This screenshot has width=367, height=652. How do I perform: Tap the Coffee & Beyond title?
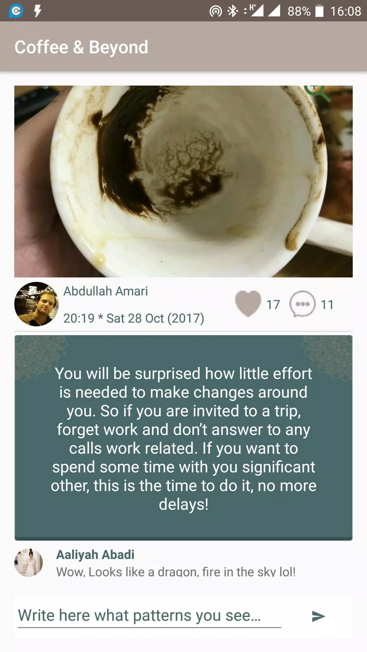point(81,47)
